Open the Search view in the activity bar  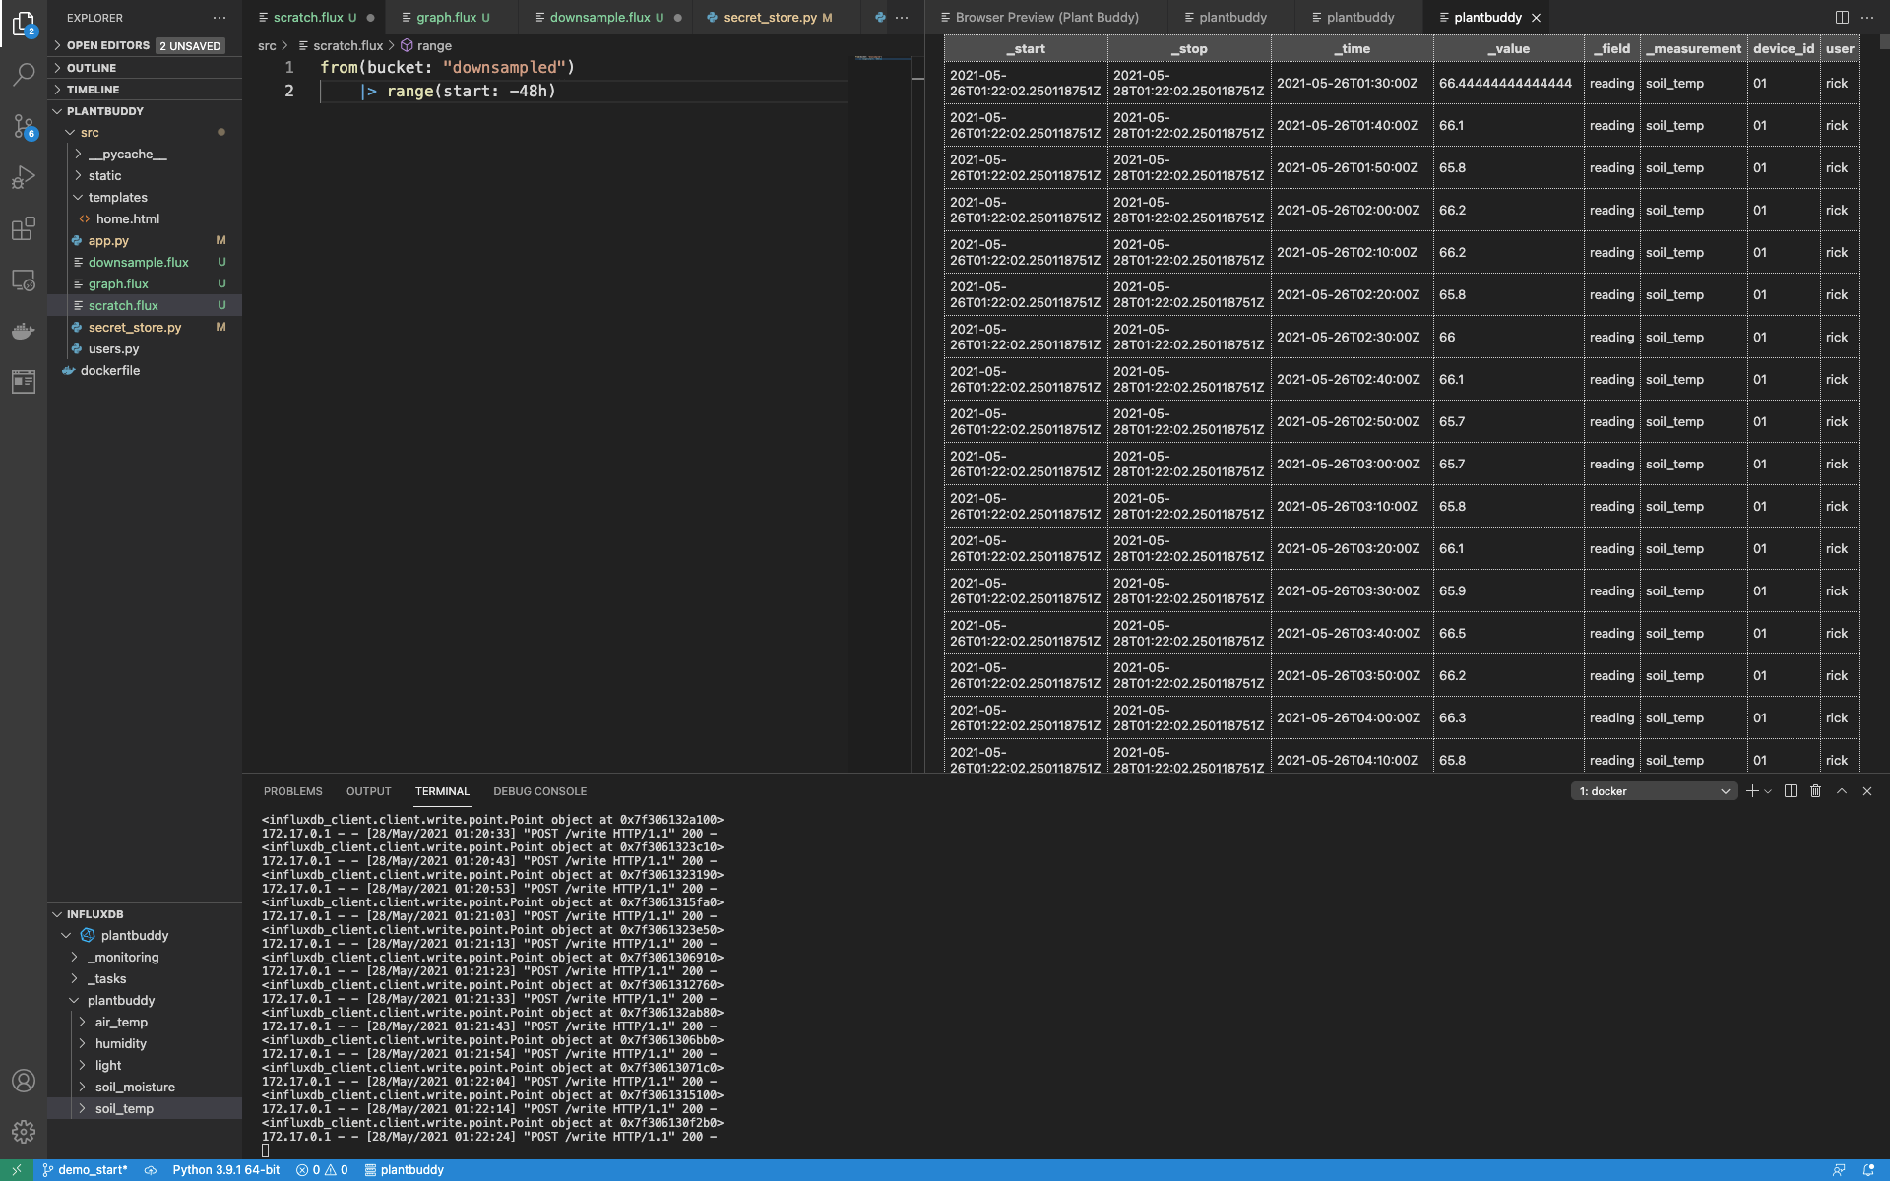click(x=24, y=74)
